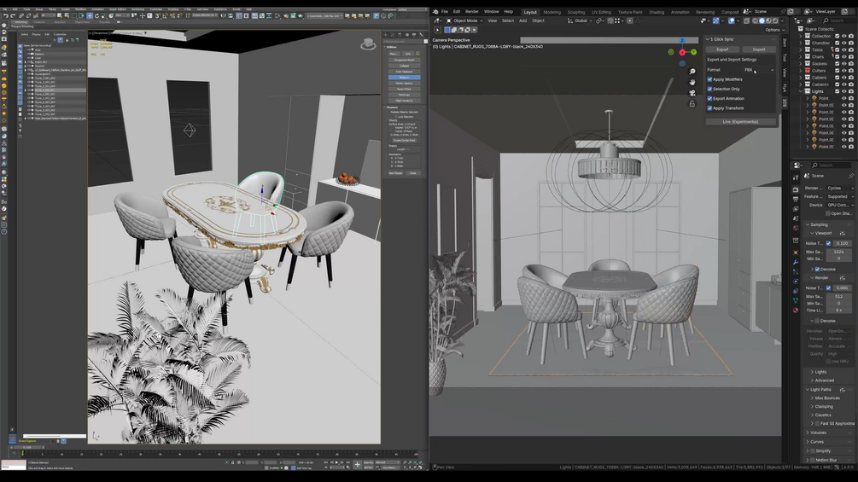Click the select box tool icon in Blender header
Viewport: 858px width, 482px height.
[447, 30]
